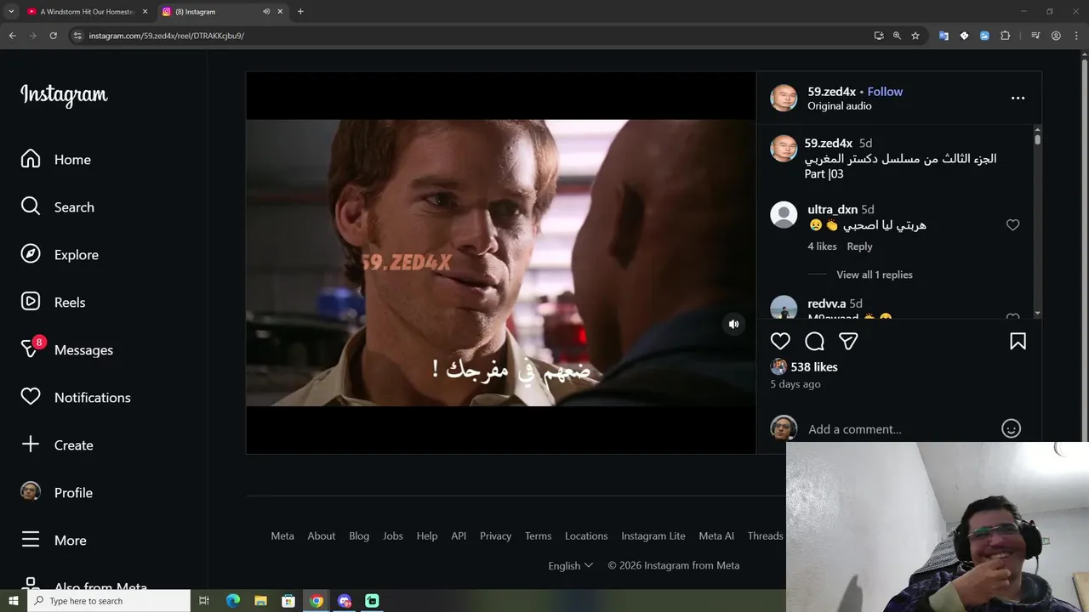
Task: Open the Blog footer link
Action: click(359, 535)
